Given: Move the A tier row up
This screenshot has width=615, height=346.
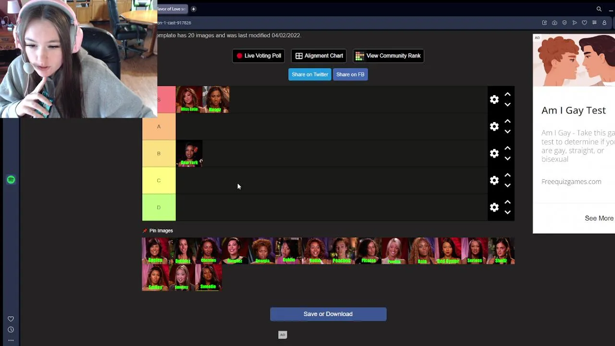Looking at the screenshot, I should [507, 122].
